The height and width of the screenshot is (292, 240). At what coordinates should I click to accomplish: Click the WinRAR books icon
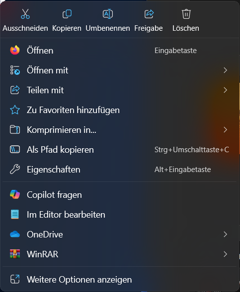tap(15, 254)
